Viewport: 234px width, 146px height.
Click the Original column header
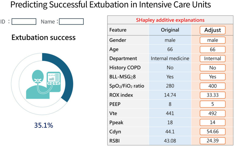(x=170, y=30)
